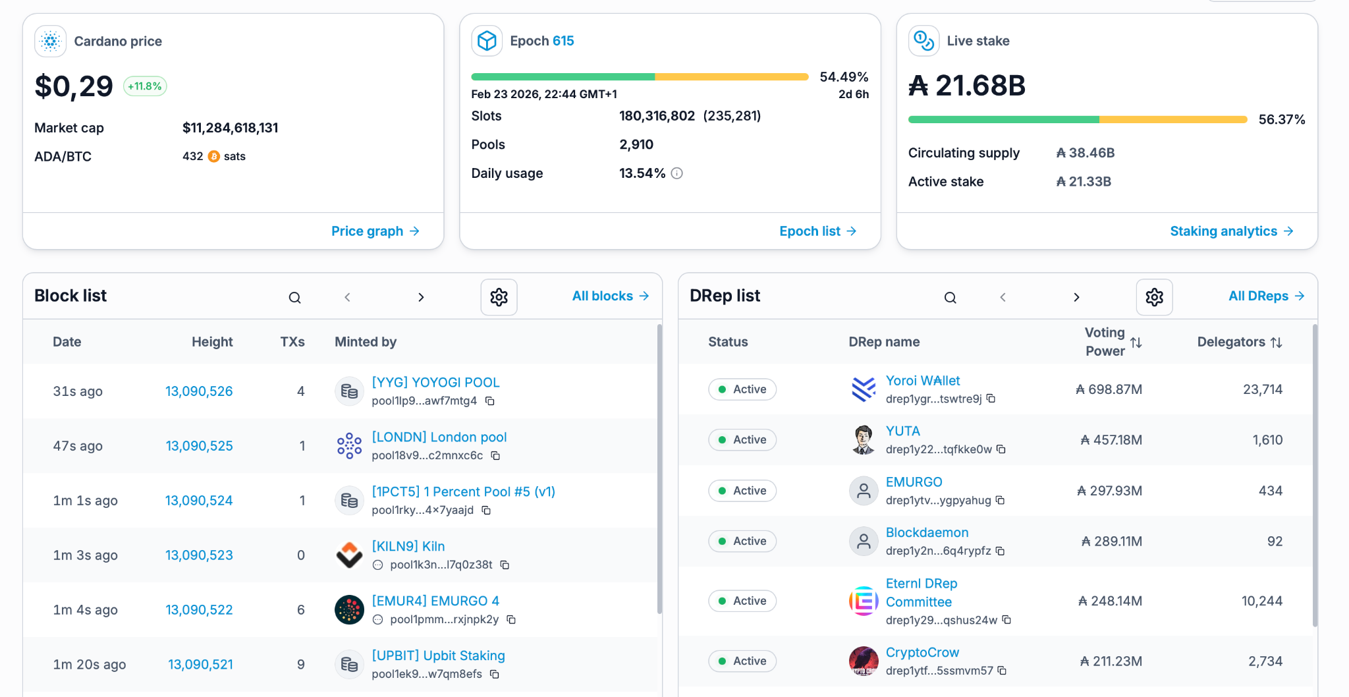Open [KILN9] Kiln pool page

[408, 547]
